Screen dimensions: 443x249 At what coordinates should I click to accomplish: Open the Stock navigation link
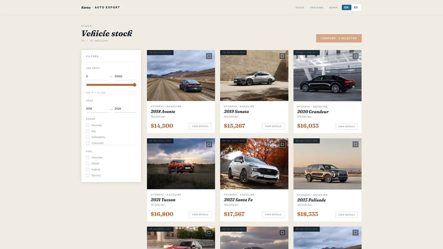click(300, 7)
